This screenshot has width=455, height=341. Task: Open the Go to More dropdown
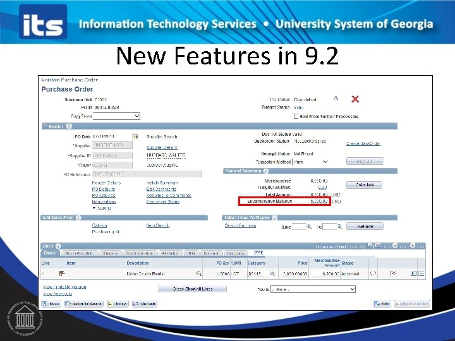pos(313,289)
